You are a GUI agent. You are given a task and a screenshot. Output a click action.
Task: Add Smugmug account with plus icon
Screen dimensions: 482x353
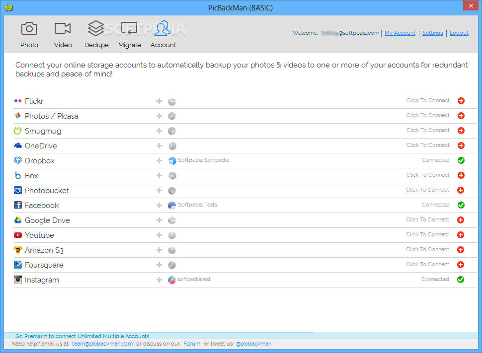[x=159, y=131]
